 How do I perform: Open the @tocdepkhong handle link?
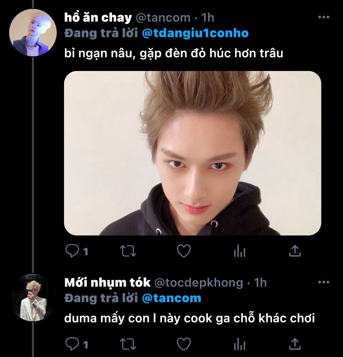tap(199, 283)
